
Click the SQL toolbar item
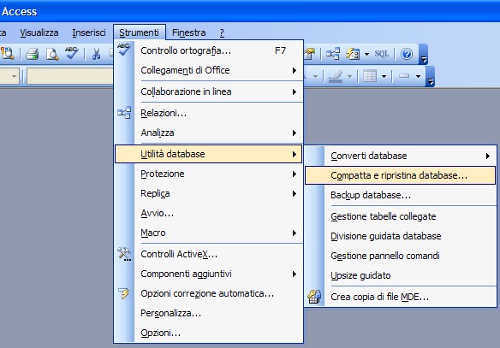point(381,54)
